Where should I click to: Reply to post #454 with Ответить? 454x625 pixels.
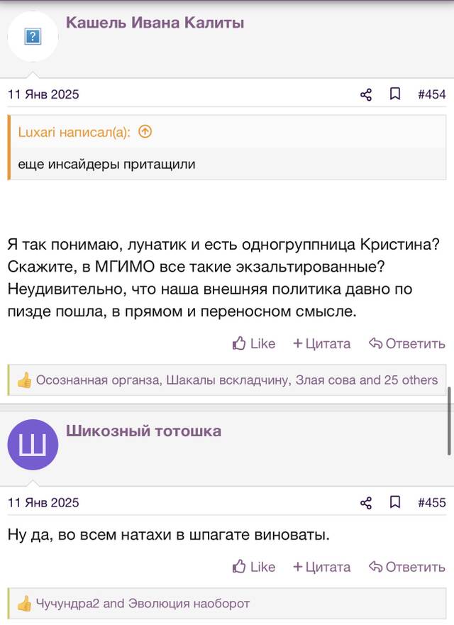(x=407, y=343)
